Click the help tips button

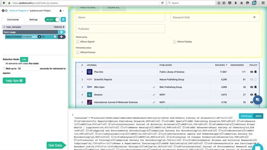[14, 80]
